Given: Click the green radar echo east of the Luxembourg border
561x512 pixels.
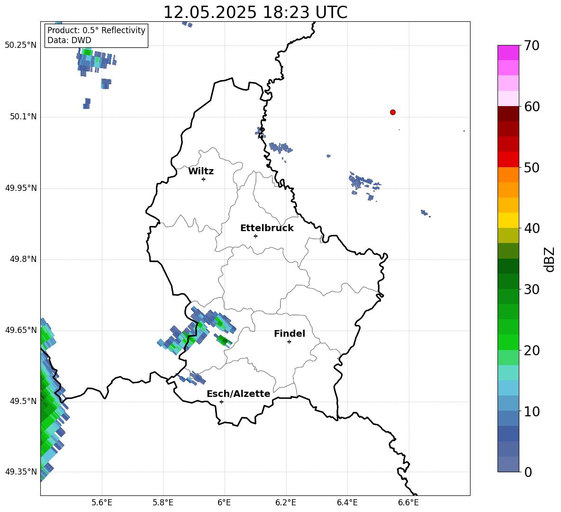Looking at the screenshot, I should 223,340.
